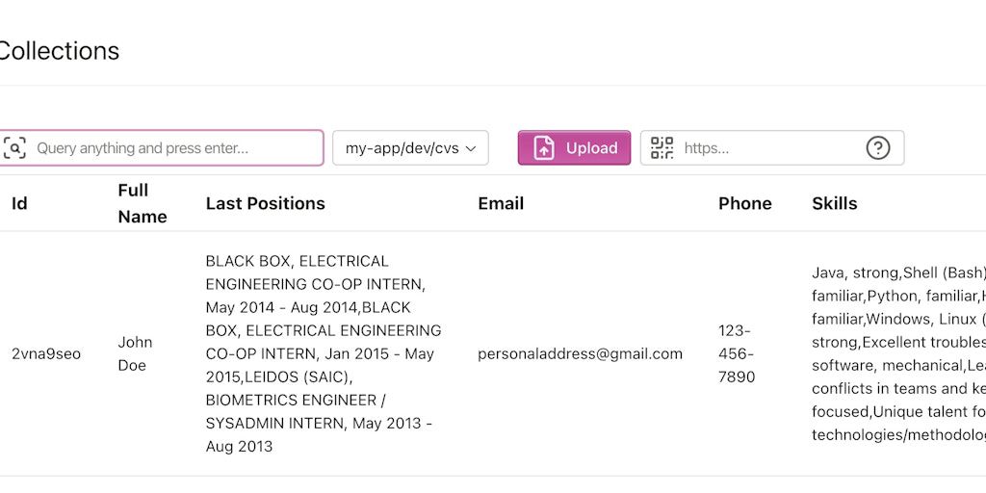
Task: Click the personaladdress@gmail.com email cell
Action: pyautogui.click(x=580, y=353)
